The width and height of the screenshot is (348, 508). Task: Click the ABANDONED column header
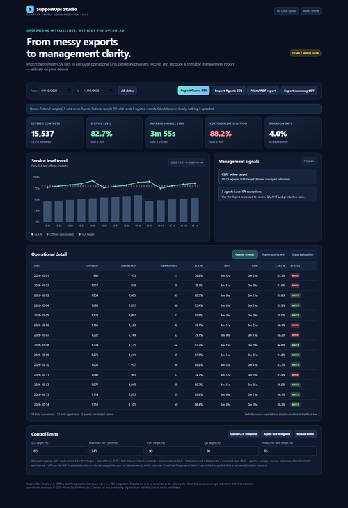click(169, 266)
